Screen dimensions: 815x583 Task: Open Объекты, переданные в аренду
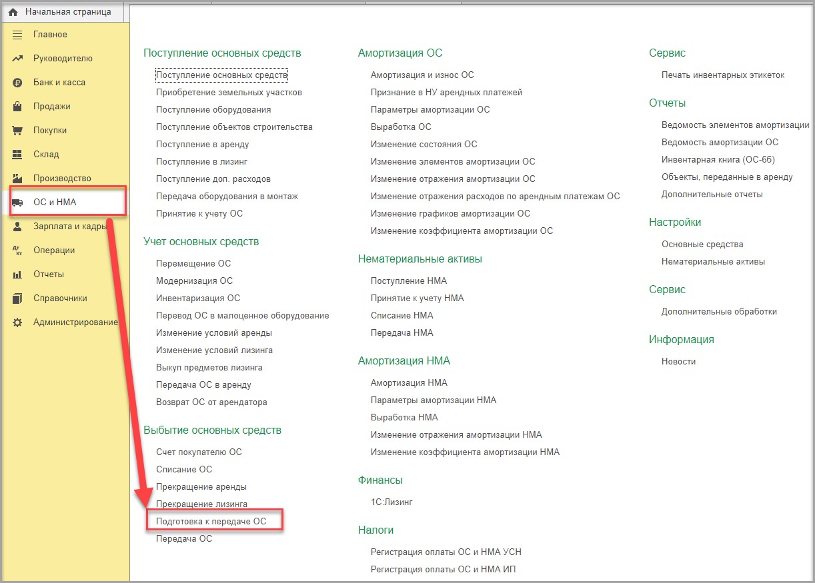[x=727, y=177]
